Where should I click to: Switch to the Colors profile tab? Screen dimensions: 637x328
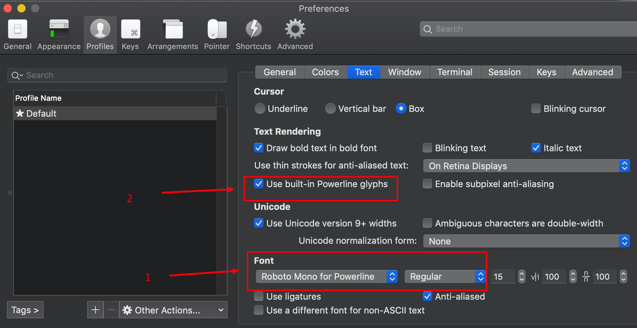point(325,72)
